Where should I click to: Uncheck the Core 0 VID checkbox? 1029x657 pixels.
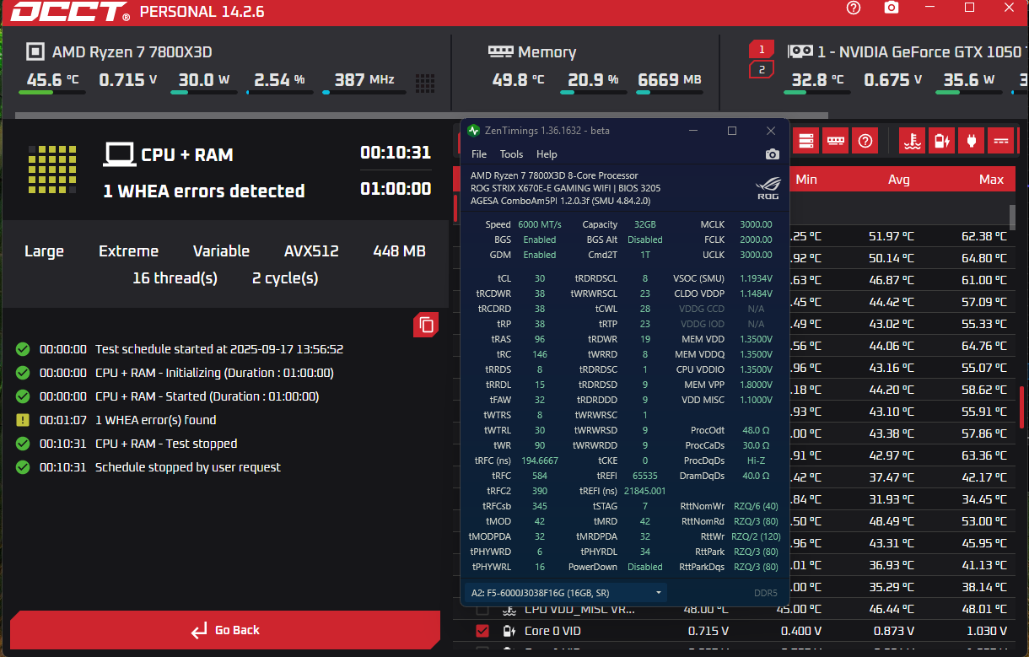(x=482, y=631)
